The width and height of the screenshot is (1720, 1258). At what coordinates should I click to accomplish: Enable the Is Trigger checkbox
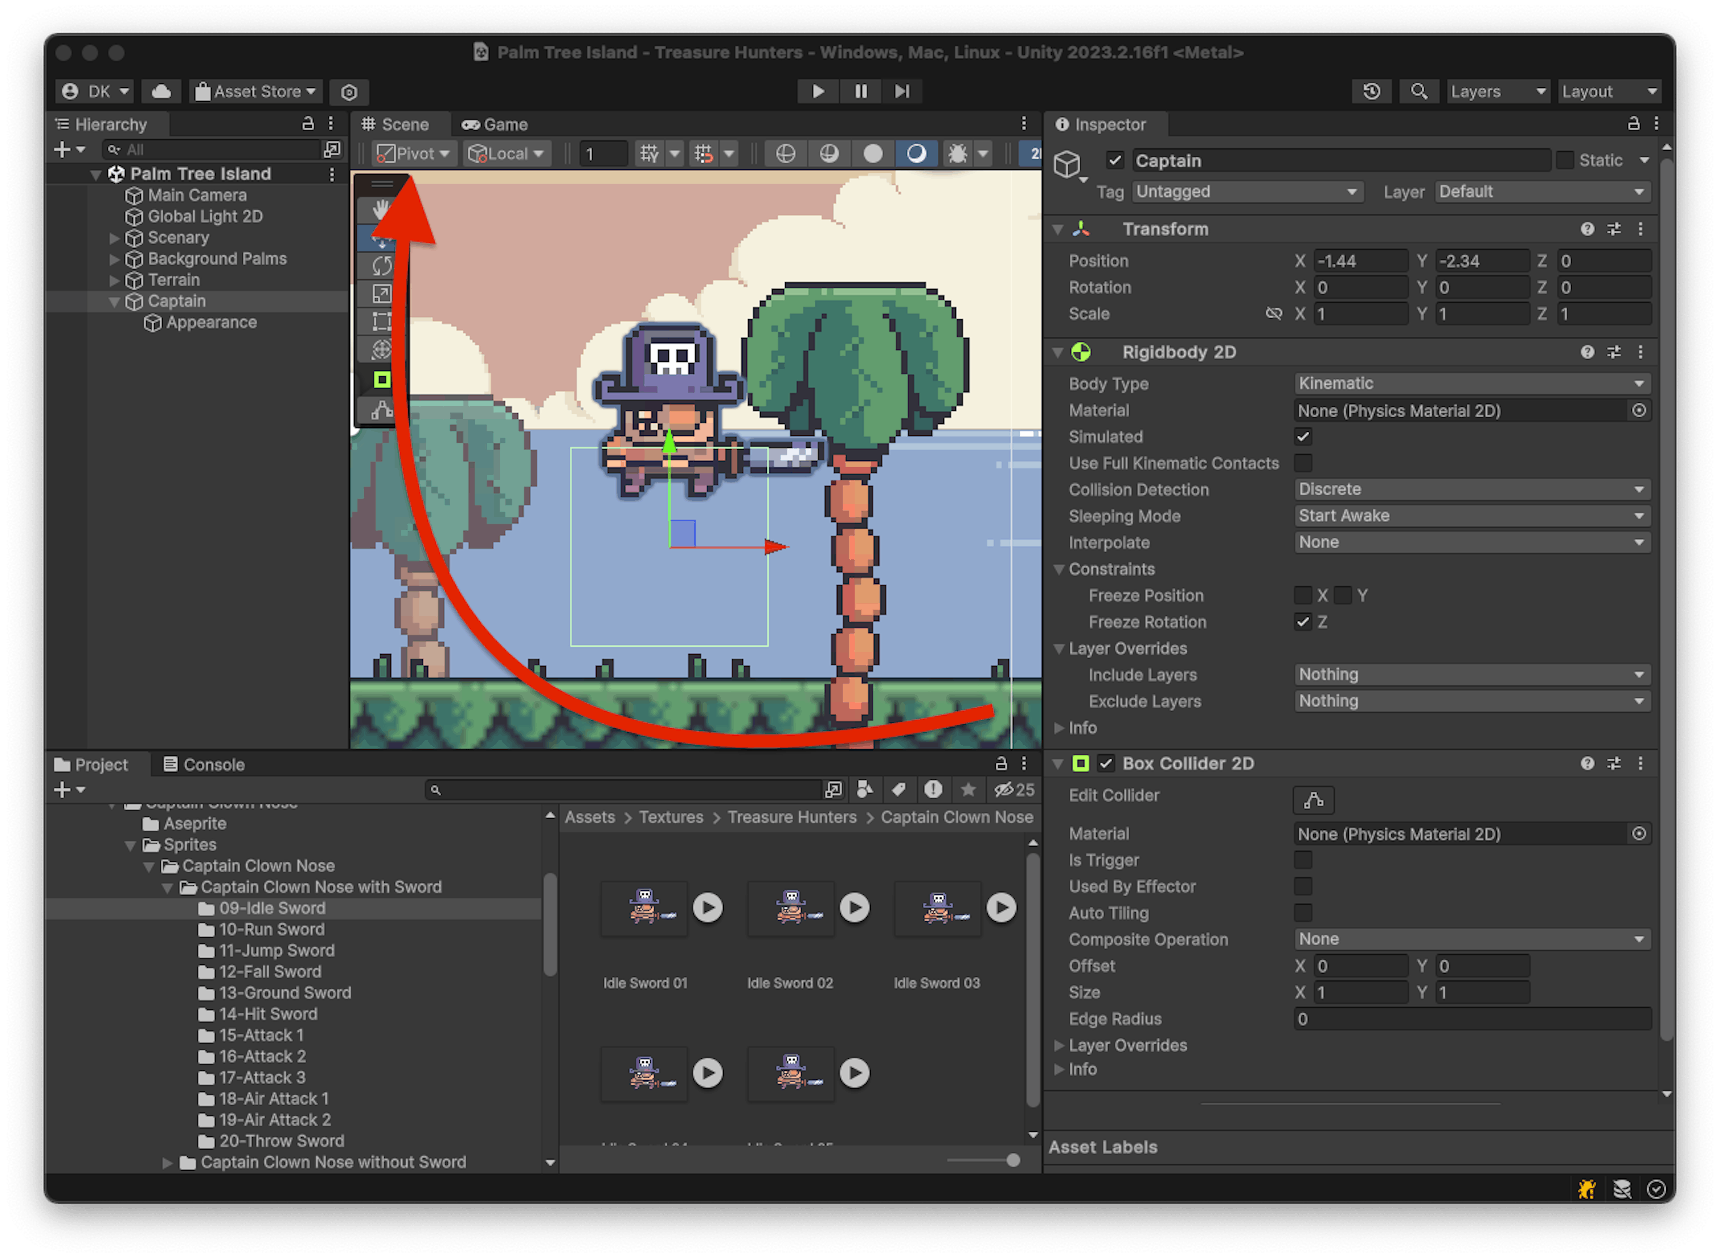[1303, 860]
